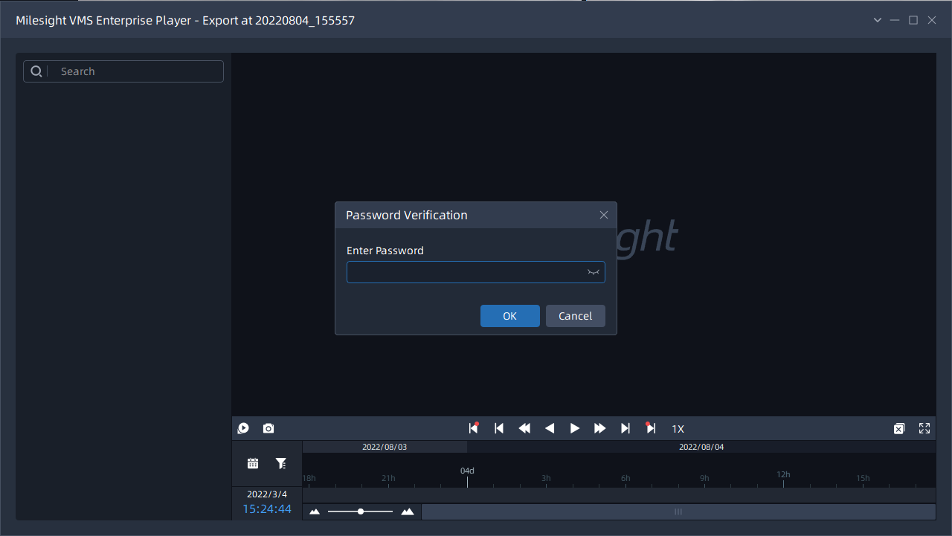Toggle fullscreen view mode
The image size is (952, 536).
[x=924, y=428]
